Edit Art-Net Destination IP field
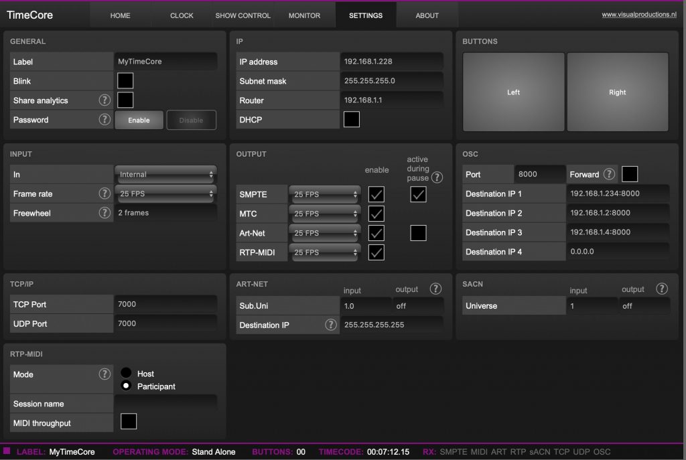Image resolution: width=686 pixels, height=460 pixels. (391, 325)
